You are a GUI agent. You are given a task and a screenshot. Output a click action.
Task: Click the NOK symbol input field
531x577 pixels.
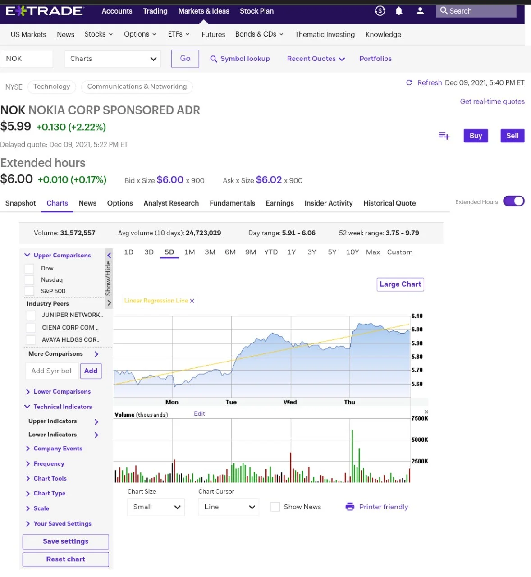tap(27, 59)
